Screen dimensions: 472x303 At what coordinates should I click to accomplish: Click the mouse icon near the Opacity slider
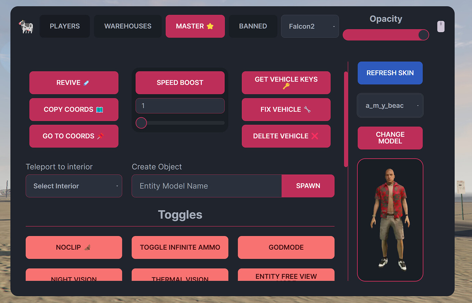click(x=441, y=26)
